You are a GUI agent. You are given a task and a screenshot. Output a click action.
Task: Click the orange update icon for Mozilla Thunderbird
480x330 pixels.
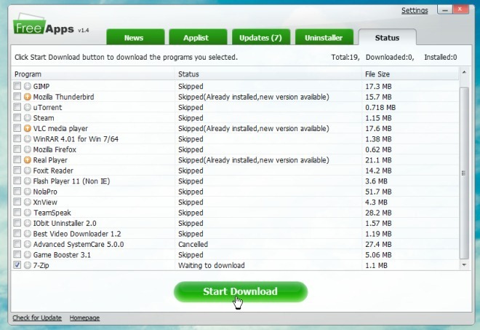[x=28, y=97]
